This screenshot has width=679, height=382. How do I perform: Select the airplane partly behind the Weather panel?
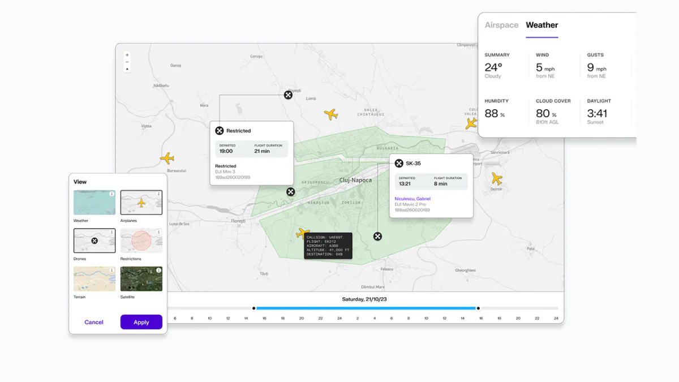[x=471, y=123]
